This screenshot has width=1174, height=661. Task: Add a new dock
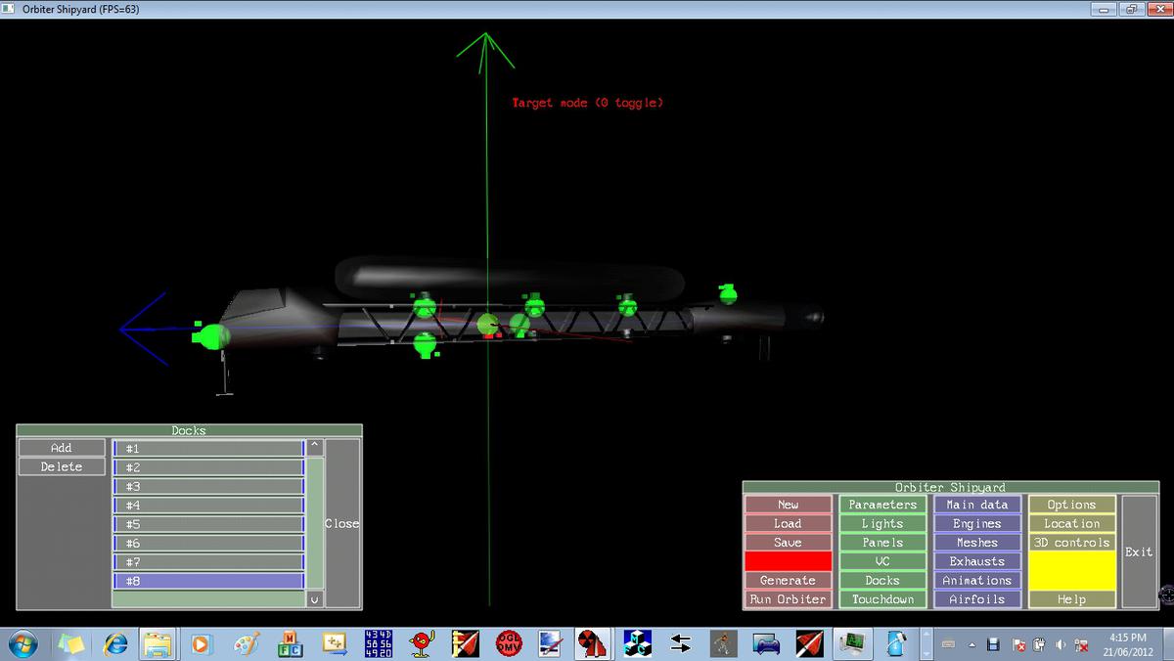(x=61, y=448)
